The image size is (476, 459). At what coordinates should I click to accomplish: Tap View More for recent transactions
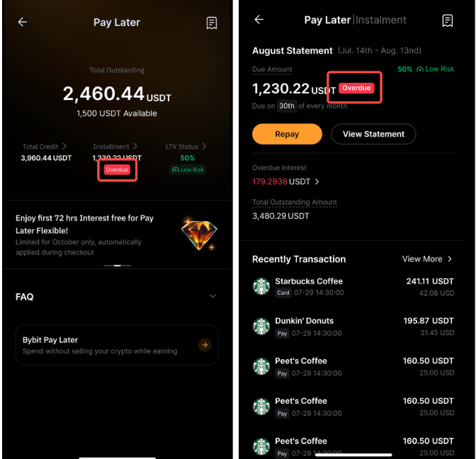tap(427, 259)
